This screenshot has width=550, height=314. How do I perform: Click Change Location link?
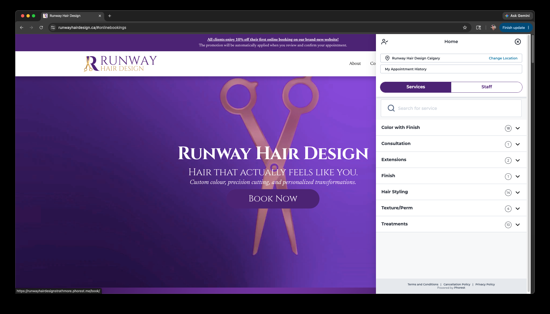[503, 58]
